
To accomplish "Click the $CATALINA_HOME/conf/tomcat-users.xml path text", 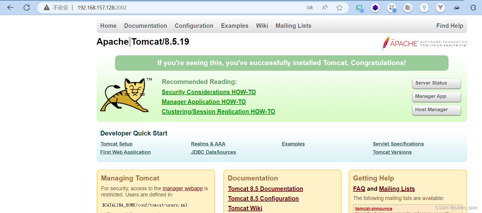I will tap(145, 205).
